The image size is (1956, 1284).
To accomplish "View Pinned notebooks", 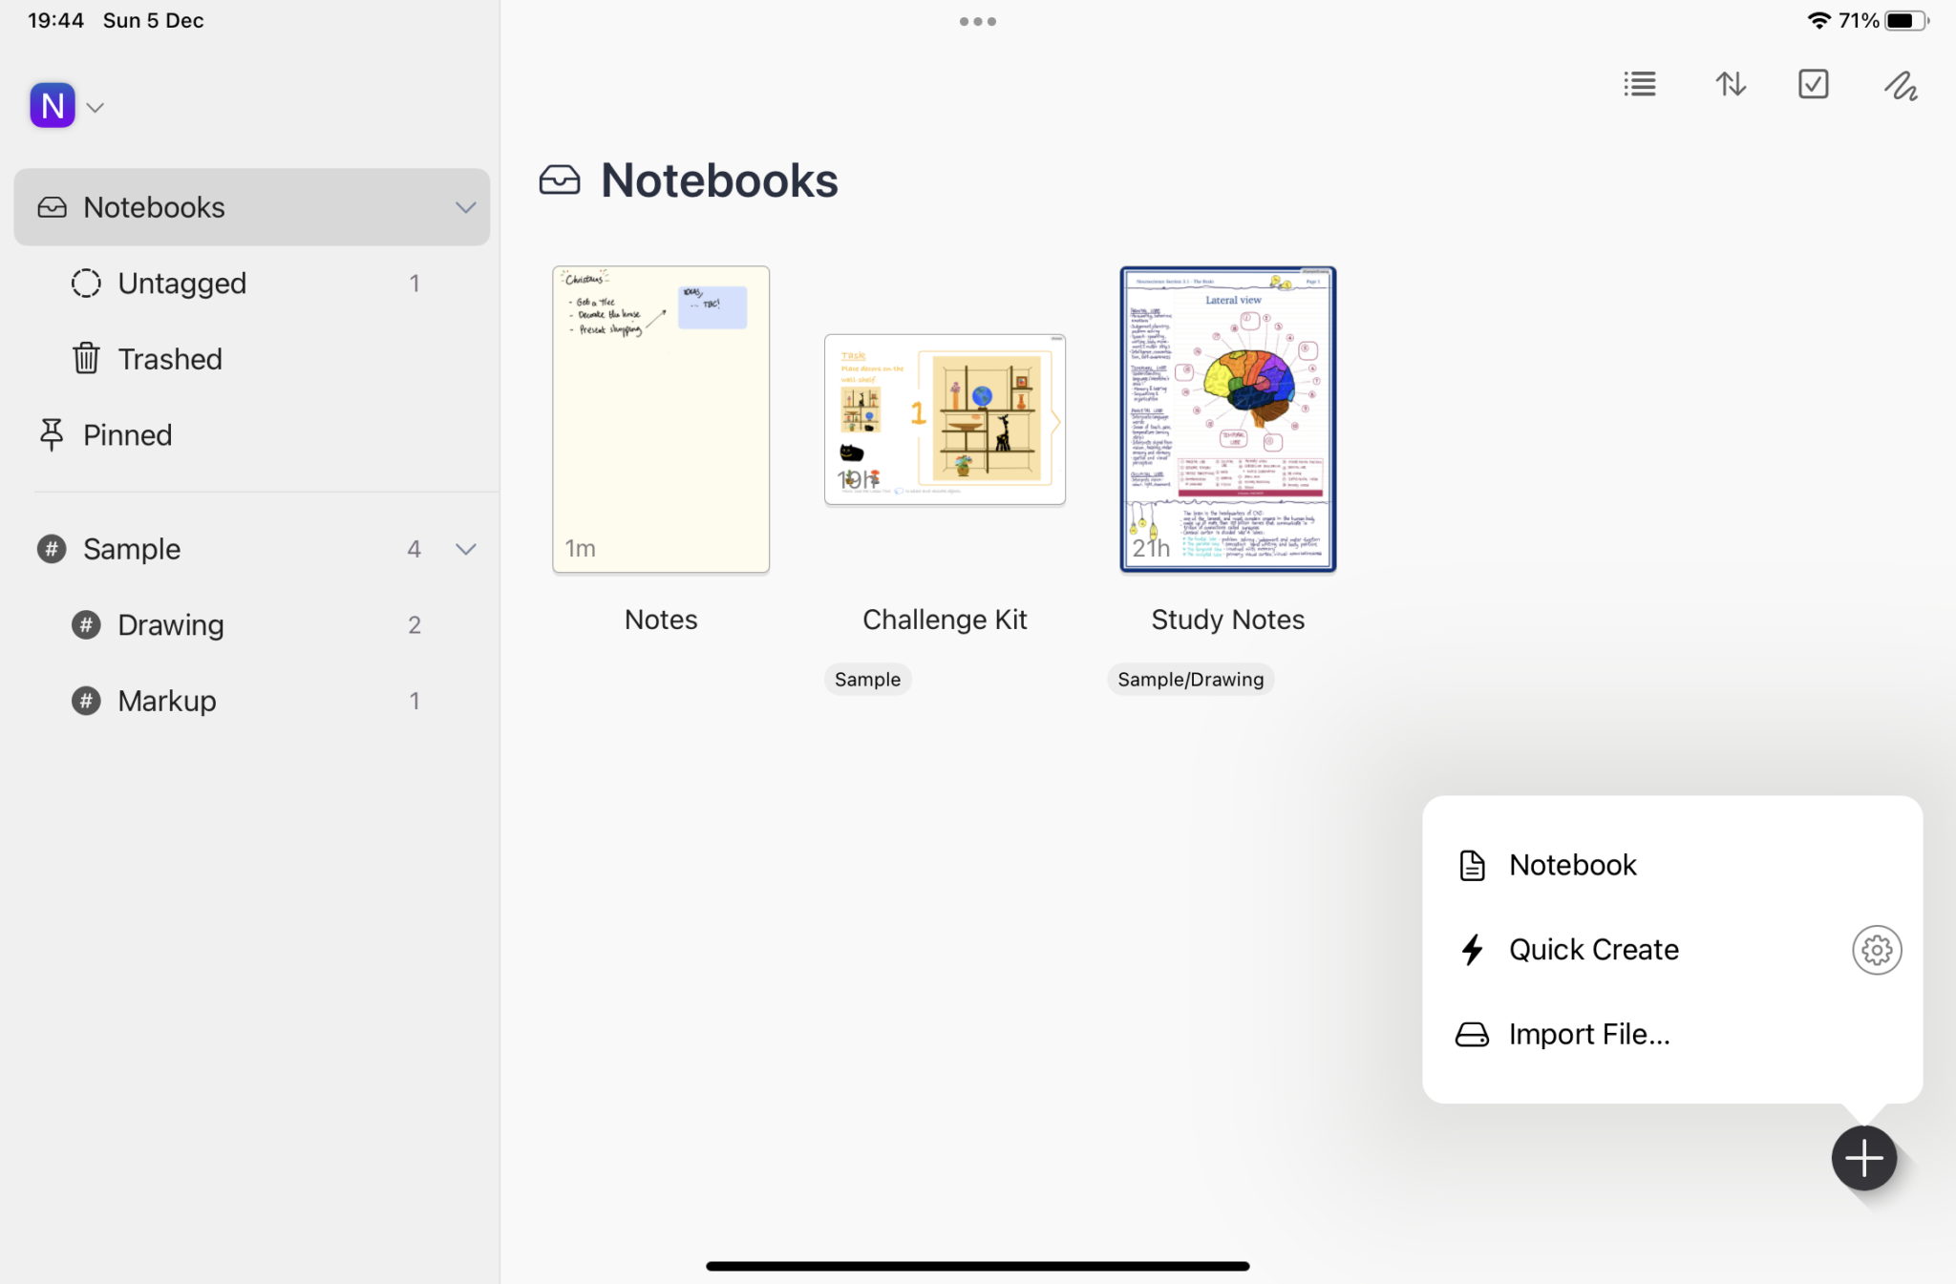I will pyautogui.click(x=127, y=434).
